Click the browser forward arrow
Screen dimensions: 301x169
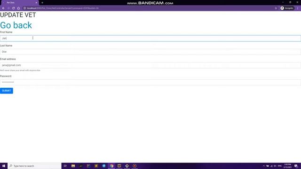click(x=8, y=8)
